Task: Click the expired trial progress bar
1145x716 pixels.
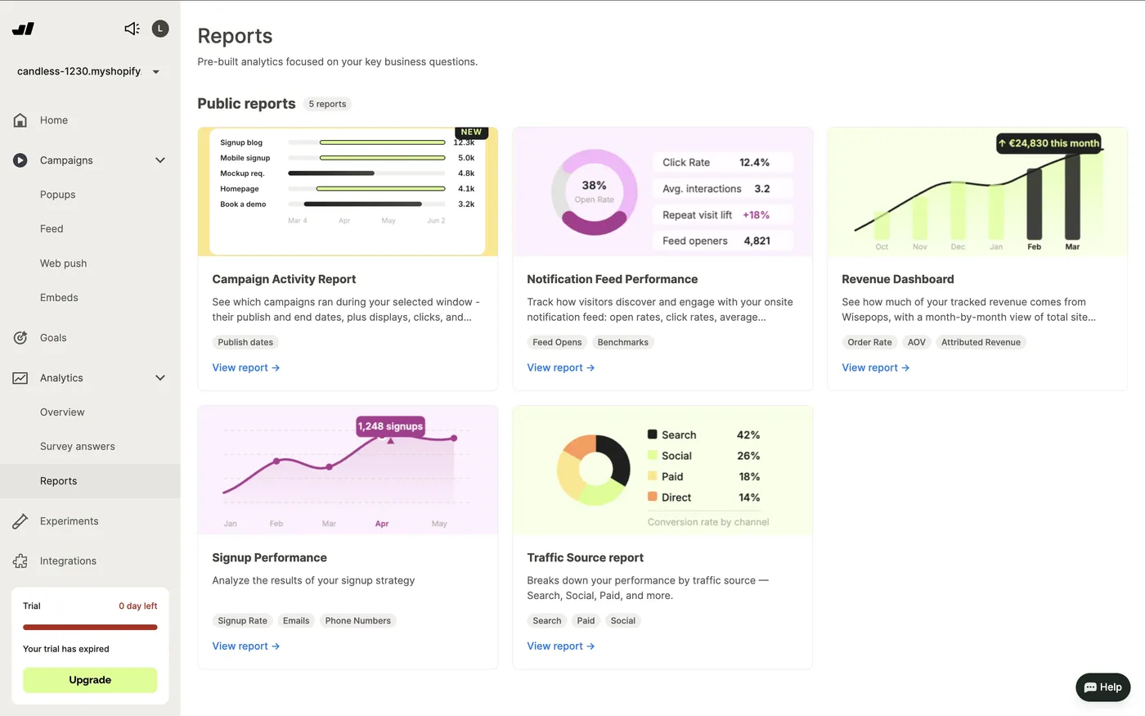Action: pyautogui.click(x=90, y=628)
